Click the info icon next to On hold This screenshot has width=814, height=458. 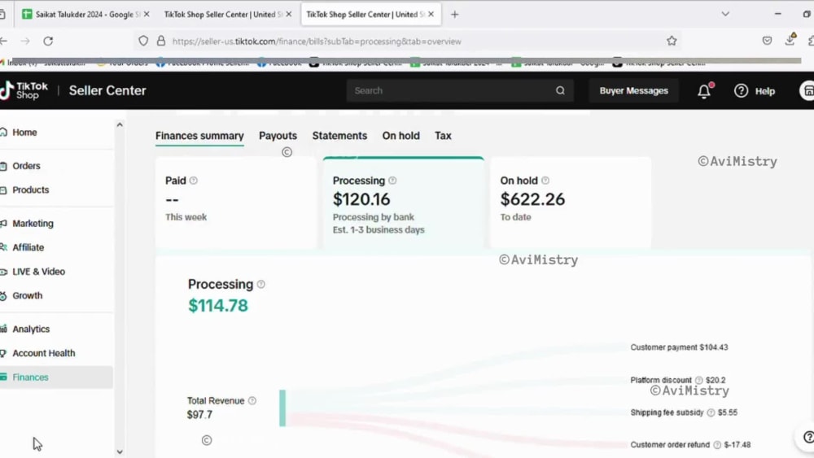[x=545, y=181]
